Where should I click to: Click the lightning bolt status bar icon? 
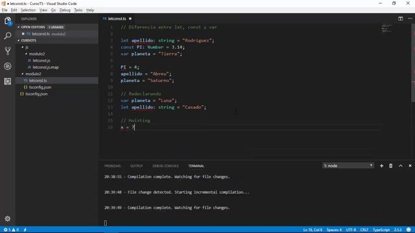25,230
